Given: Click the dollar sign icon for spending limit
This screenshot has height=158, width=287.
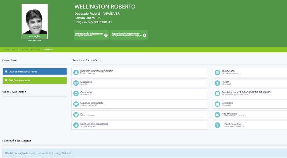Looking at the screenshot, I should [217, 125].
